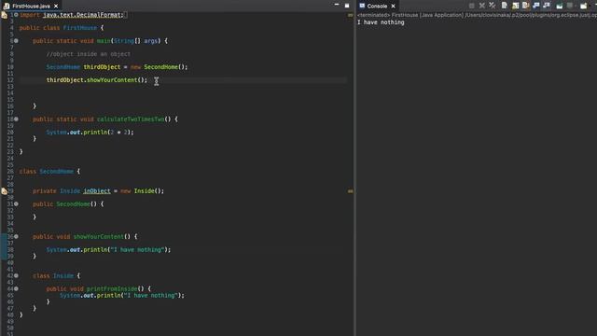Select the FirstHouse.java editor tab
Viewport: 597px width, 336px height.
(31, 6)
